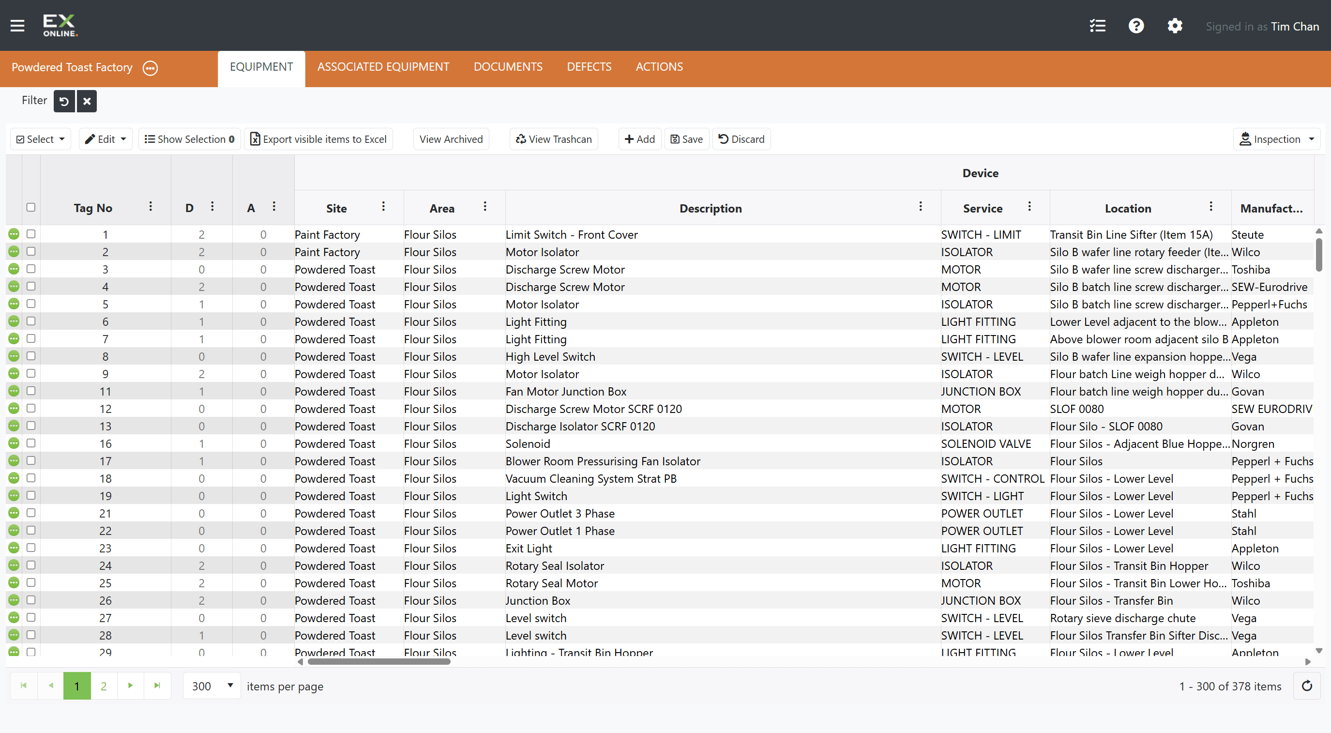Click the Add button
Viewport: 1331px width, 733px height.
640,139
